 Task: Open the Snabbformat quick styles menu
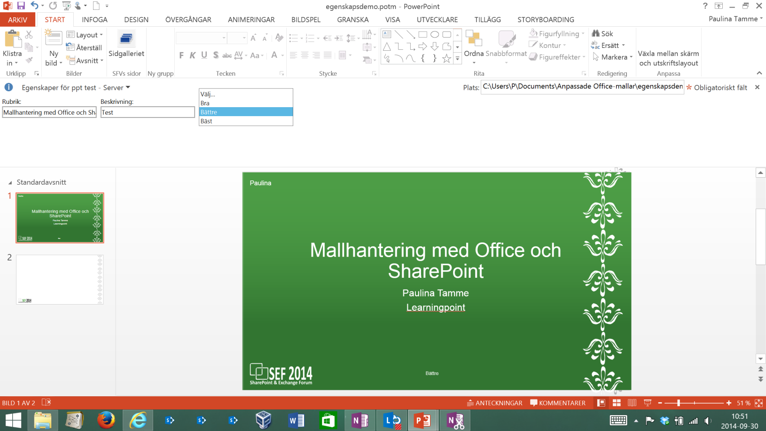pyautogui.click(x=506, y=47)
